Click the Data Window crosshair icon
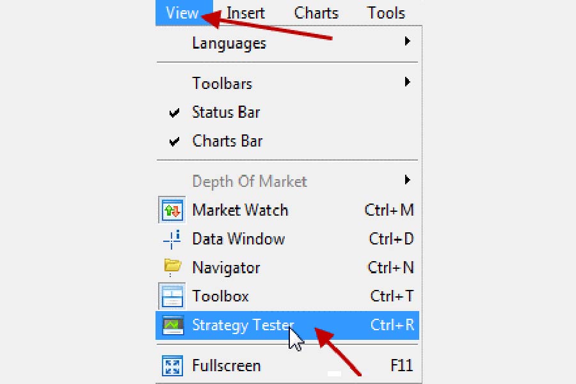The image size is (576, 384). [172, 239]
